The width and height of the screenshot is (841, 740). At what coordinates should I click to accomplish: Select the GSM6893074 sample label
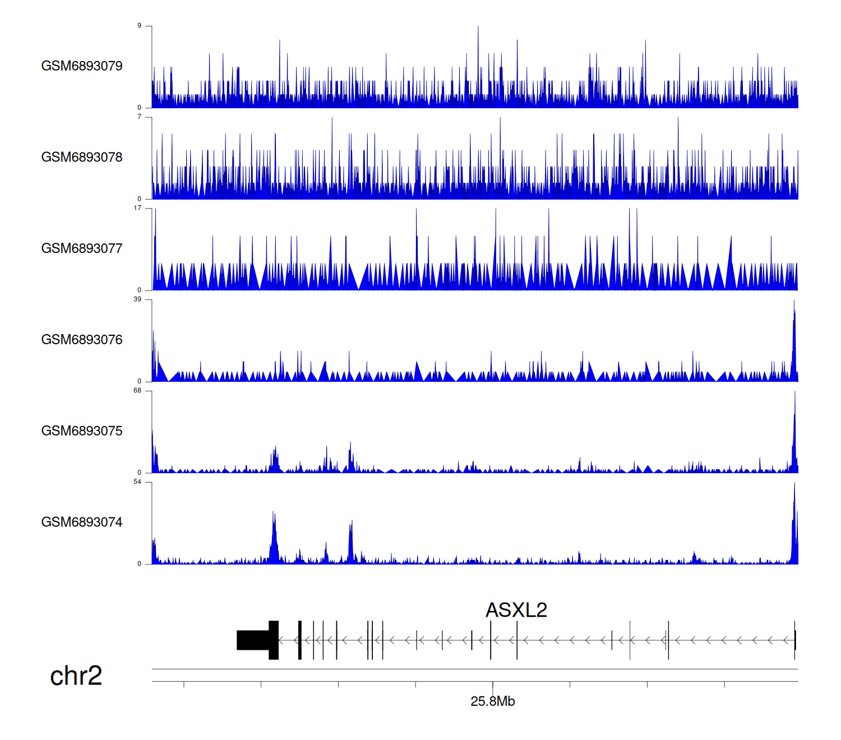(82, 522)
